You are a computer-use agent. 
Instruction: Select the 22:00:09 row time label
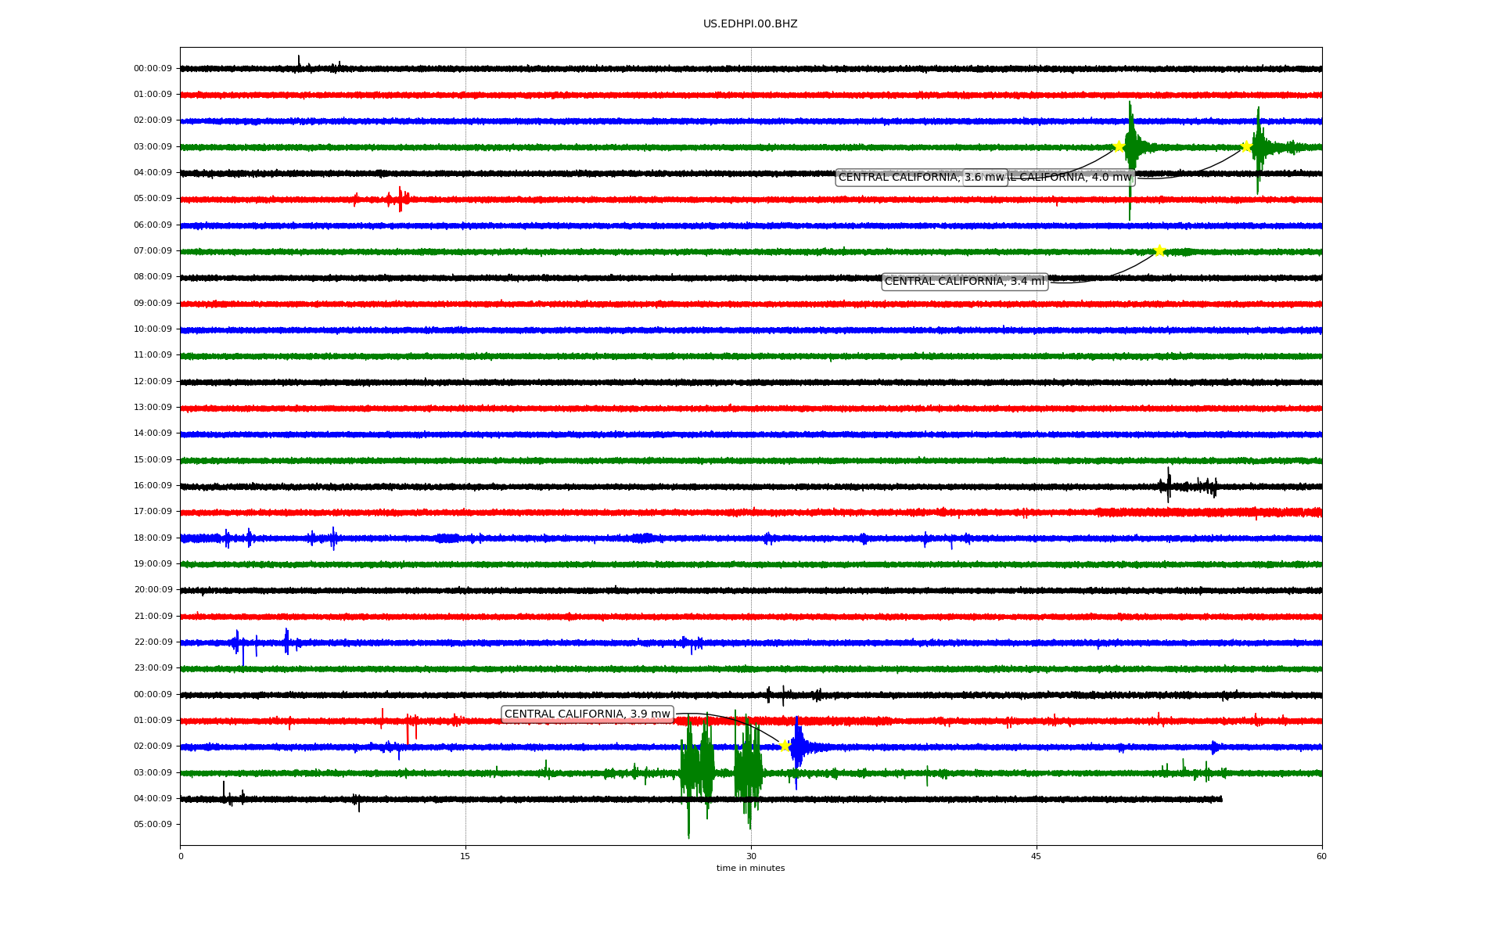click(153, 642)
